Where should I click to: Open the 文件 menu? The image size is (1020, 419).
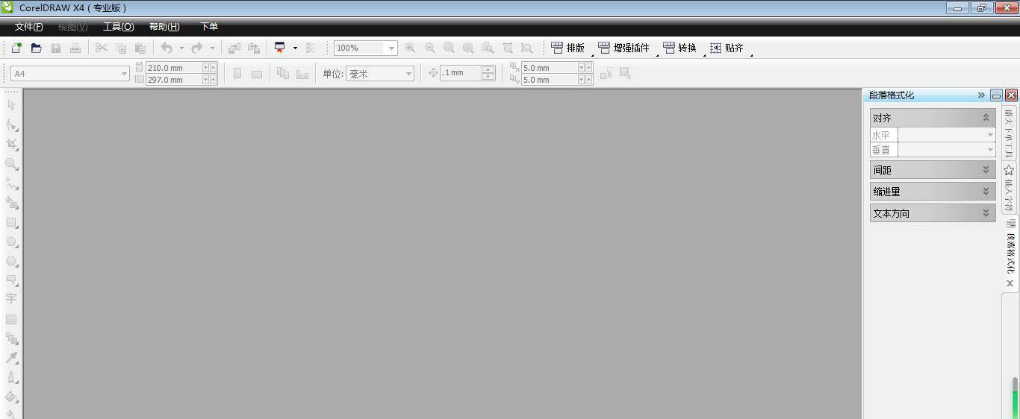[28, 27]
